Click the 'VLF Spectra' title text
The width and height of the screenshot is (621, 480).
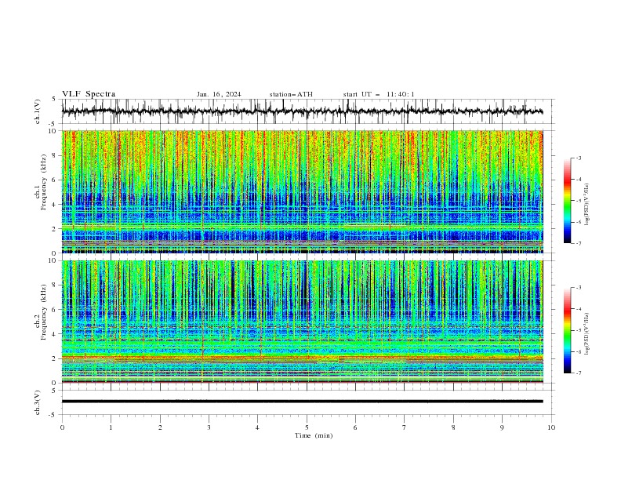(89, 94)
